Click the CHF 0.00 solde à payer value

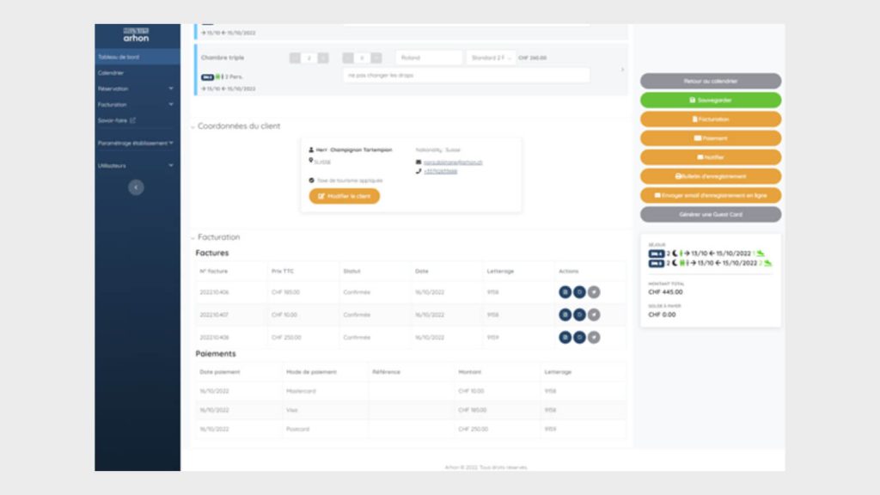point(663,315)
